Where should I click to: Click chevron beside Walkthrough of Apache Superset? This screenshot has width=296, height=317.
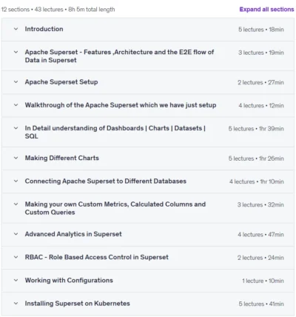(16, 105)
